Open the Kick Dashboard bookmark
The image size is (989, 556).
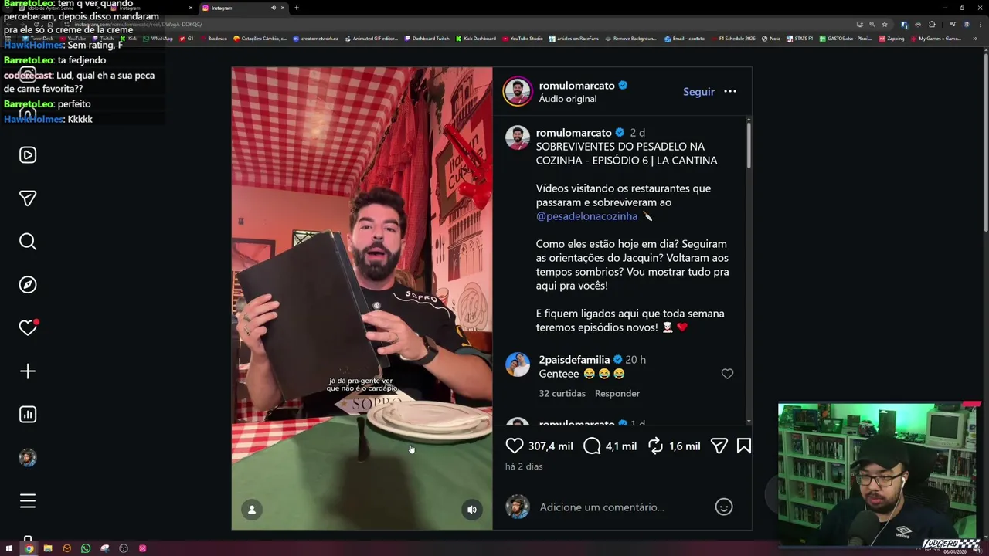[x=476, y=38]
